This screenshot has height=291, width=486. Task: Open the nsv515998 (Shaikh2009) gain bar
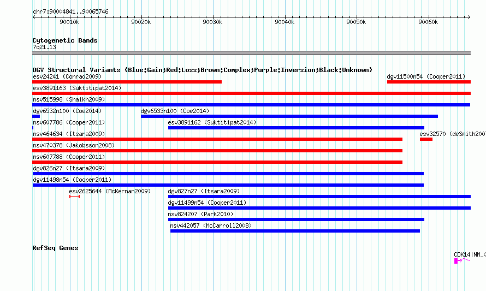(x=251, y=105)
